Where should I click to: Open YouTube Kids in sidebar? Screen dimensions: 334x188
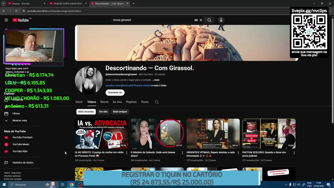click(20, 151)
